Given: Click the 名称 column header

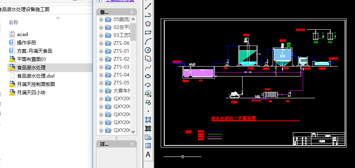Looking at the screenshot, I should pos(13,23).
